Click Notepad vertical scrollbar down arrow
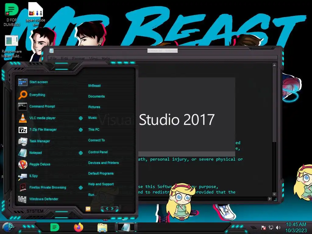312x234 pixels. (x=274, y=194)
